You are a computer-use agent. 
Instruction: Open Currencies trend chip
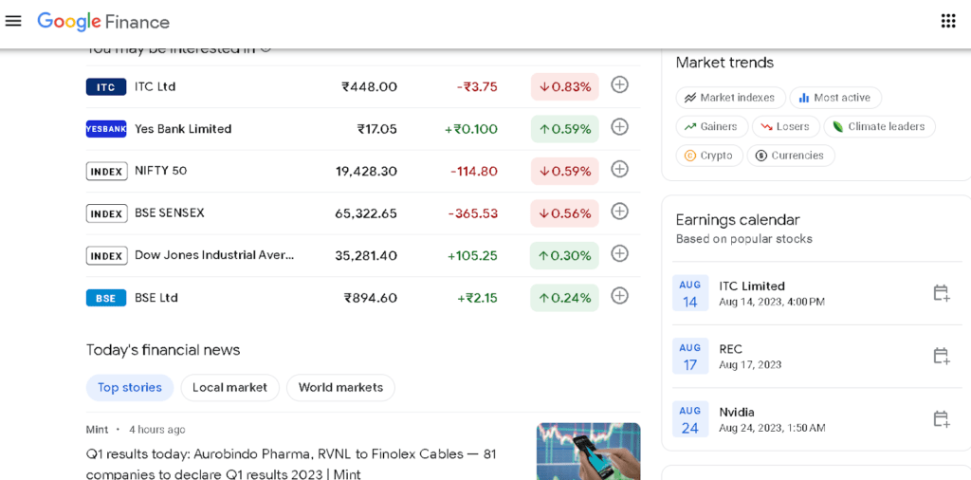[791, 156]
